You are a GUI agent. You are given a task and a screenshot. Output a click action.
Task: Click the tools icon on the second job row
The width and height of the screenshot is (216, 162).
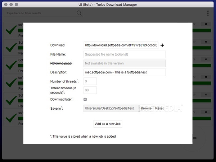(194, 42)
